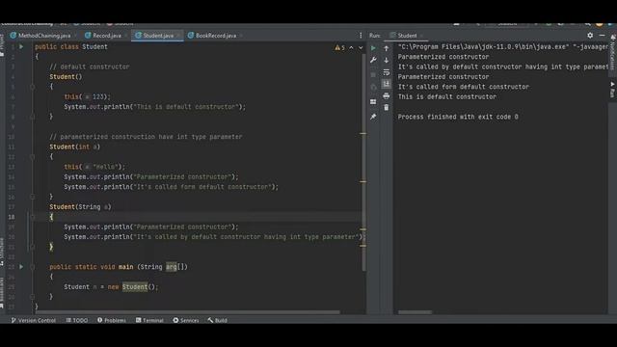Print the console output
The height and width of the screenshot is (347, 617).
(386, 96)
